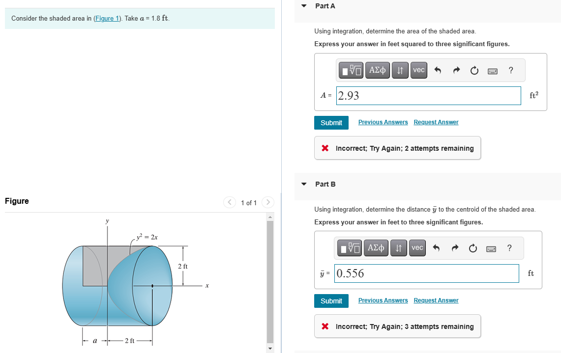Viewport: 561px width, 353px height.
Task: Click the unit conversion arrows icon in Part A
Action: click(x=400, y=70)
